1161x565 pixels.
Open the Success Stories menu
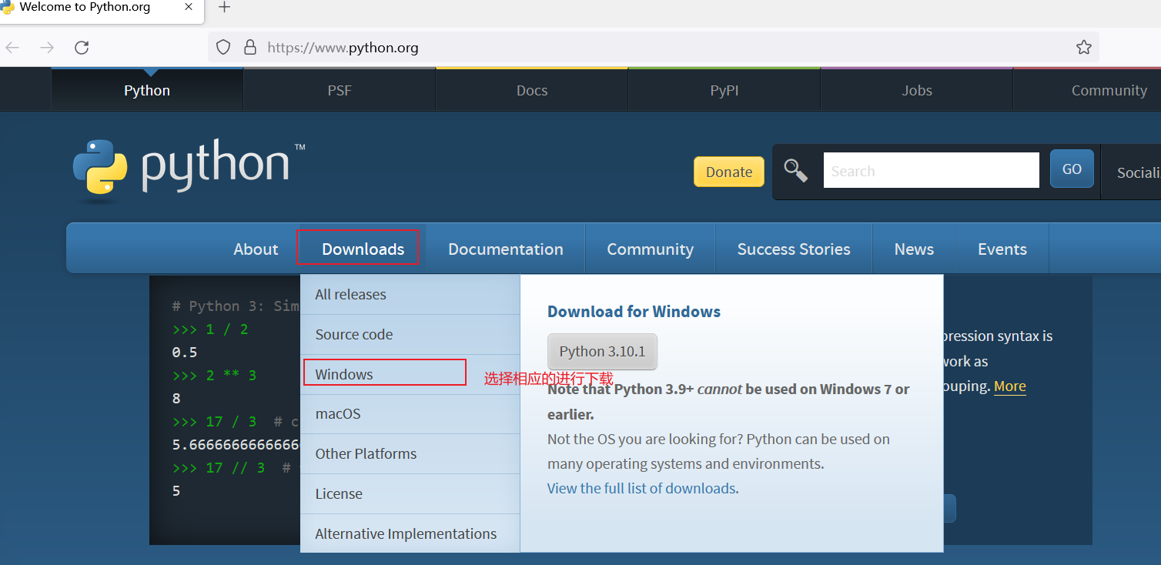tap(794, 249)
